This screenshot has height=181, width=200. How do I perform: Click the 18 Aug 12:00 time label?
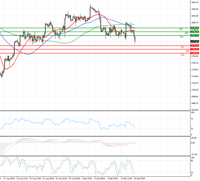coord(35,178)
